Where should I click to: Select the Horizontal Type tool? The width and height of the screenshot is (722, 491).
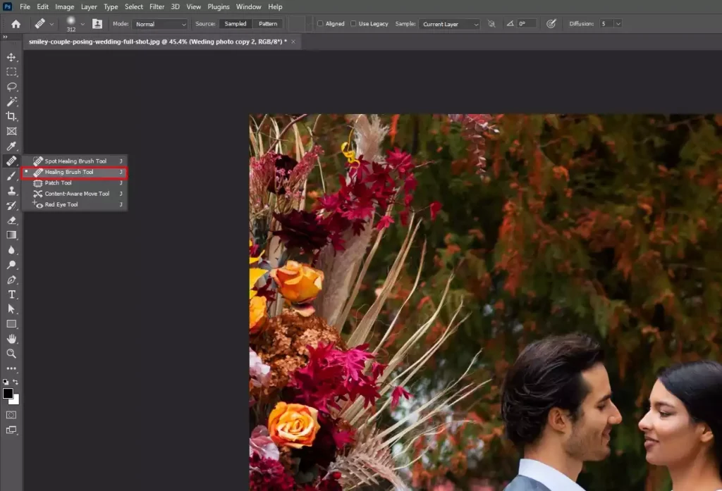point(11,294)
